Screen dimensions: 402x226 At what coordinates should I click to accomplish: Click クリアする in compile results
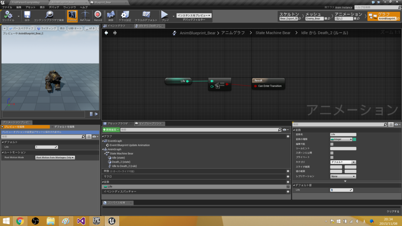tap(393, 211)
